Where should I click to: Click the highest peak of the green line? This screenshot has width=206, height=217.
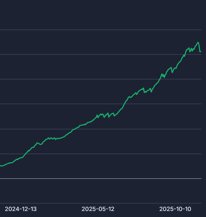(x=198, y=42)
